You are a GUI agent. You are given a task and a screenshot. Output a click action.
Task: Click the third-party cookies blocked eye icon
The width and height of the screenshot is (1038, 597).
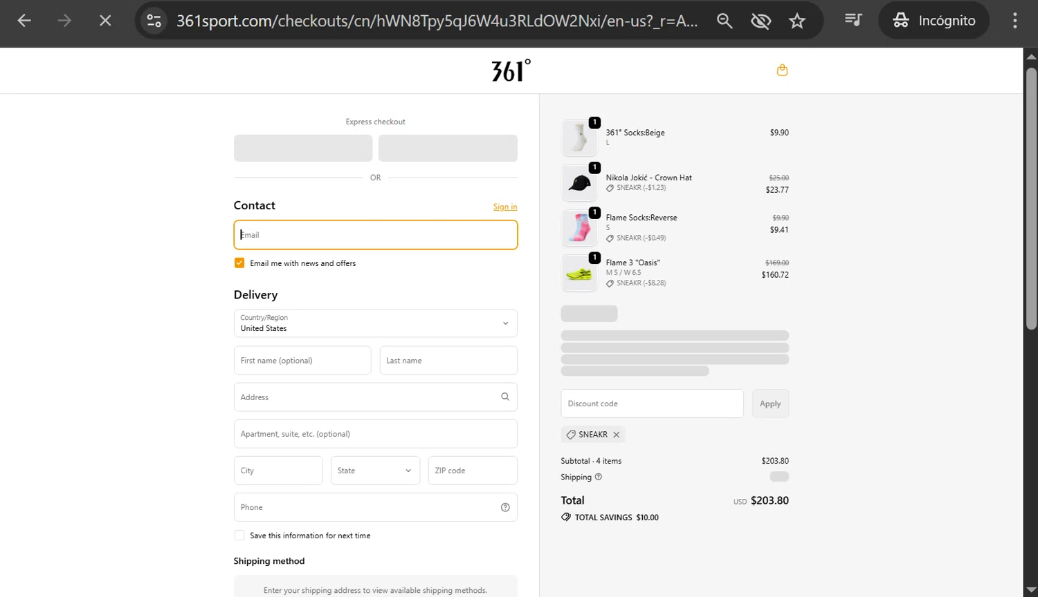[761, 21]
